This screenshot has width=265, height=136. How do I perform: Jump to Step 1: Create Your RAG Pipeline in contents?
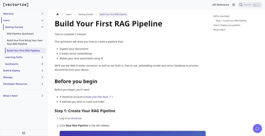[x=231, y=21]
